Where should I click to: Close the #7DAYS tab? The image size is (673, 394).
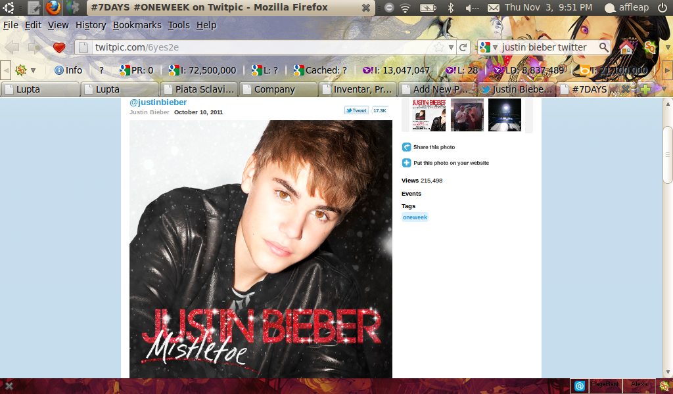[x=626, y=89]
